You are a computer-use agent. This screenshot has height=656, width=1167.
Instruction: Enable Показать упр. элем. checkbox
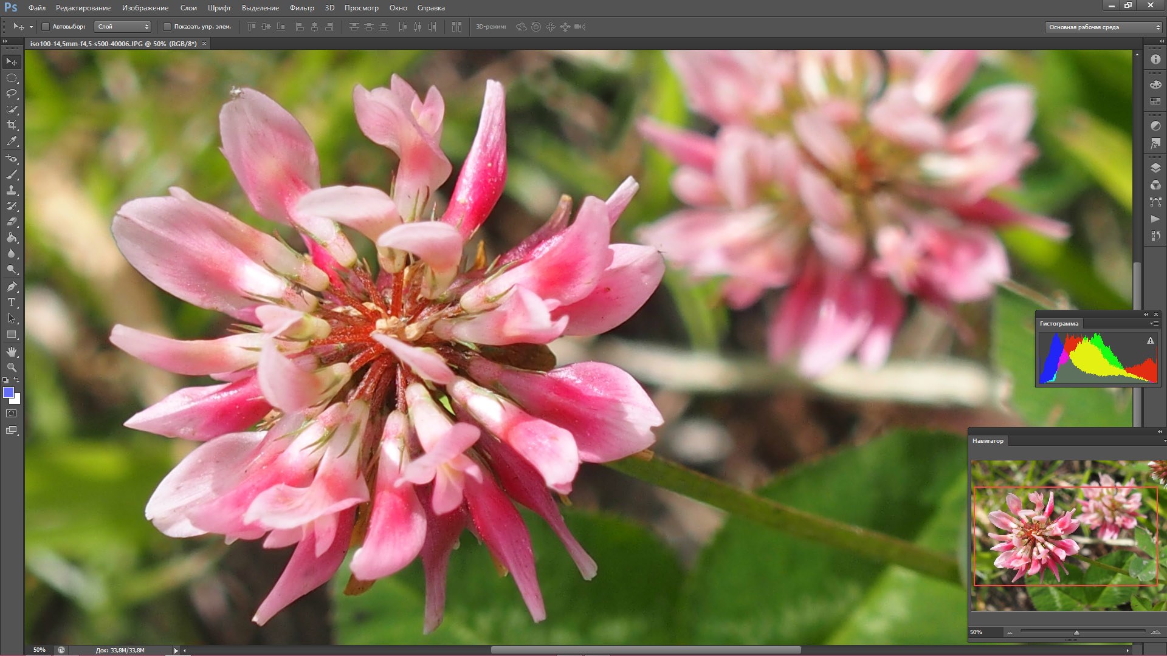click(167, 27)
